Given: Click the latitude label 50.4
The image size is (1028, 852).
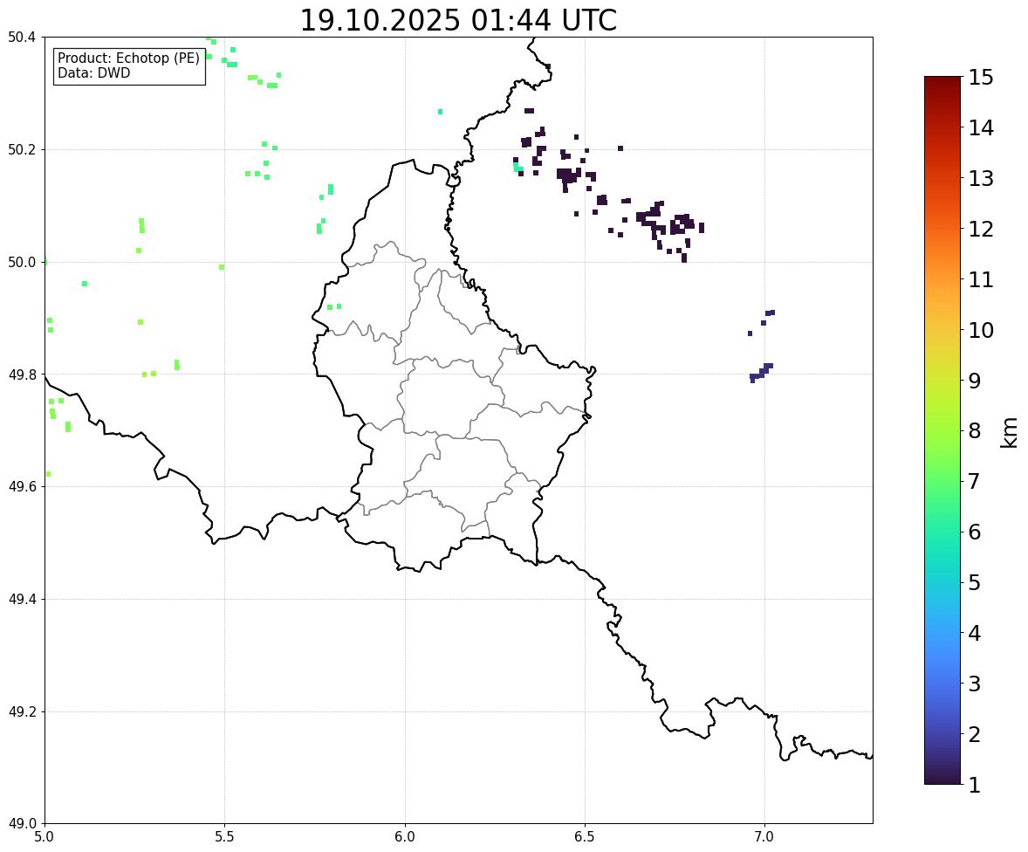Looking at the screenshot, I should [21, 38].
